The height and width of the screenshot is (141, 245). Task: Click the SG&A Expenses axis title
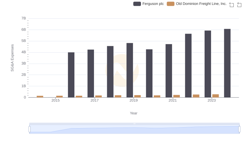(x=12, y=58)
